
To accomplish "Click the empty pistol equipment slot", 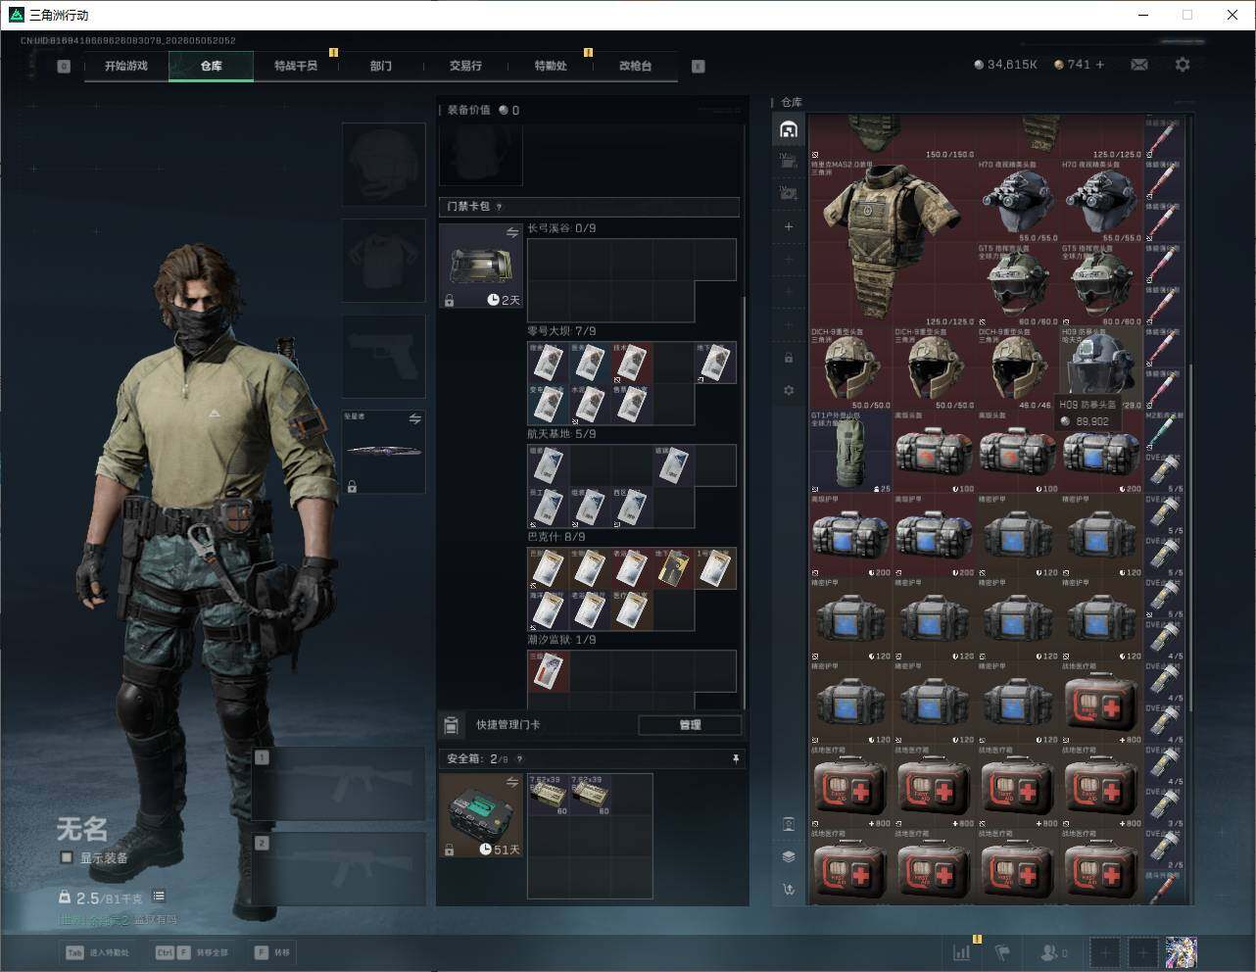I will (383, 356).
